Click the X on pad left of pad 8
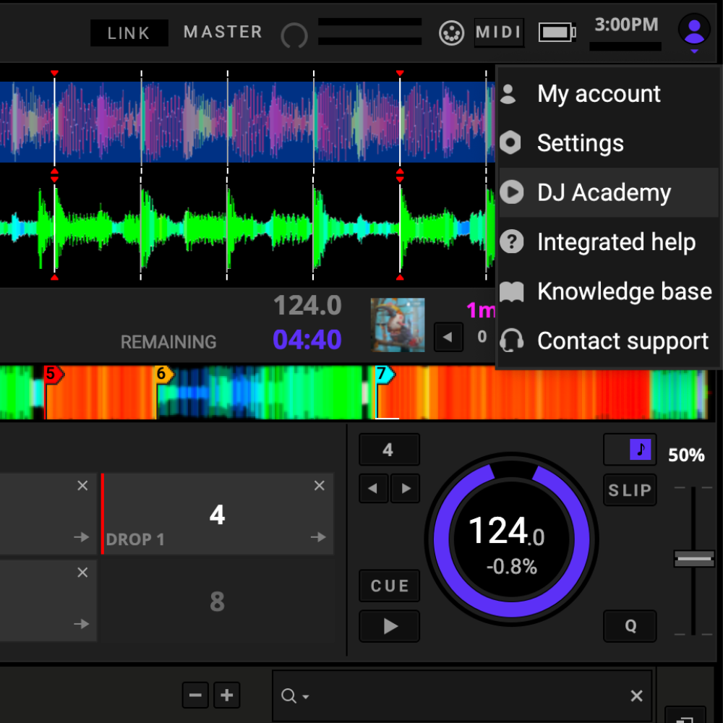 pyautogui.click(x=82, y=572)
